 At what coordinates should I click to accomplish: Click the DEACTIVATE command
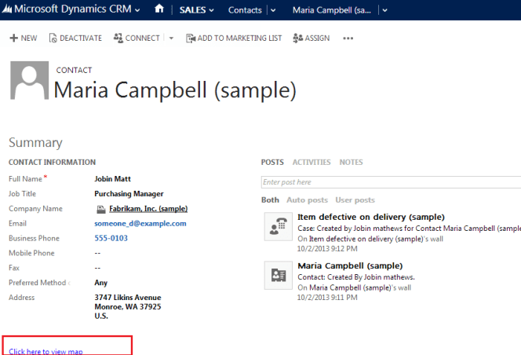click(75, 38)
